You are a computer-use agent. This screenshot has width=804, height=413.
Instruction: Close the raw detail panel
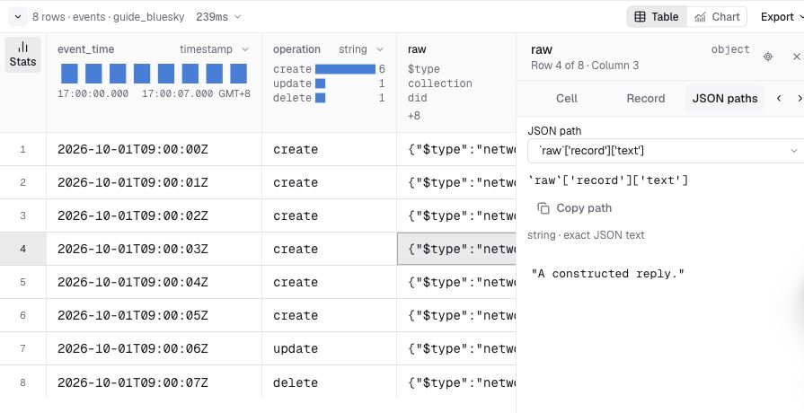(796, 57)
